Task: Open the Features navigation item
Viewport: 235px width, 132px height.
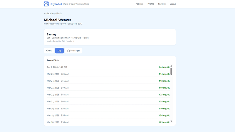Action: tap(162, 4)
